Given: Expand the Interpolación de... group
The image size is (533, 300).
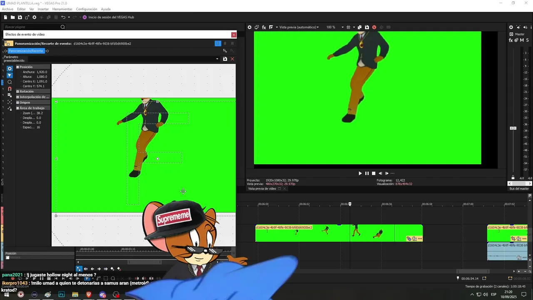Looking at the screenshot, I should pos(17,97).
